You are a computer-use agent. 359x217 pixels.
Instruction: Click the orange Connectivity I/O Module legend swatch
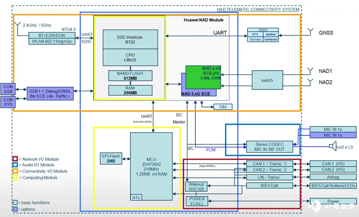(15, 171)
